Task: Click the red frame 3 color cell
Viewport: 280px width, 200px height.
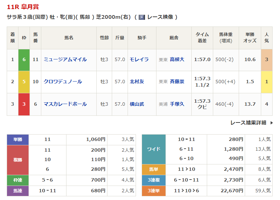Action: tap(24, 104)
